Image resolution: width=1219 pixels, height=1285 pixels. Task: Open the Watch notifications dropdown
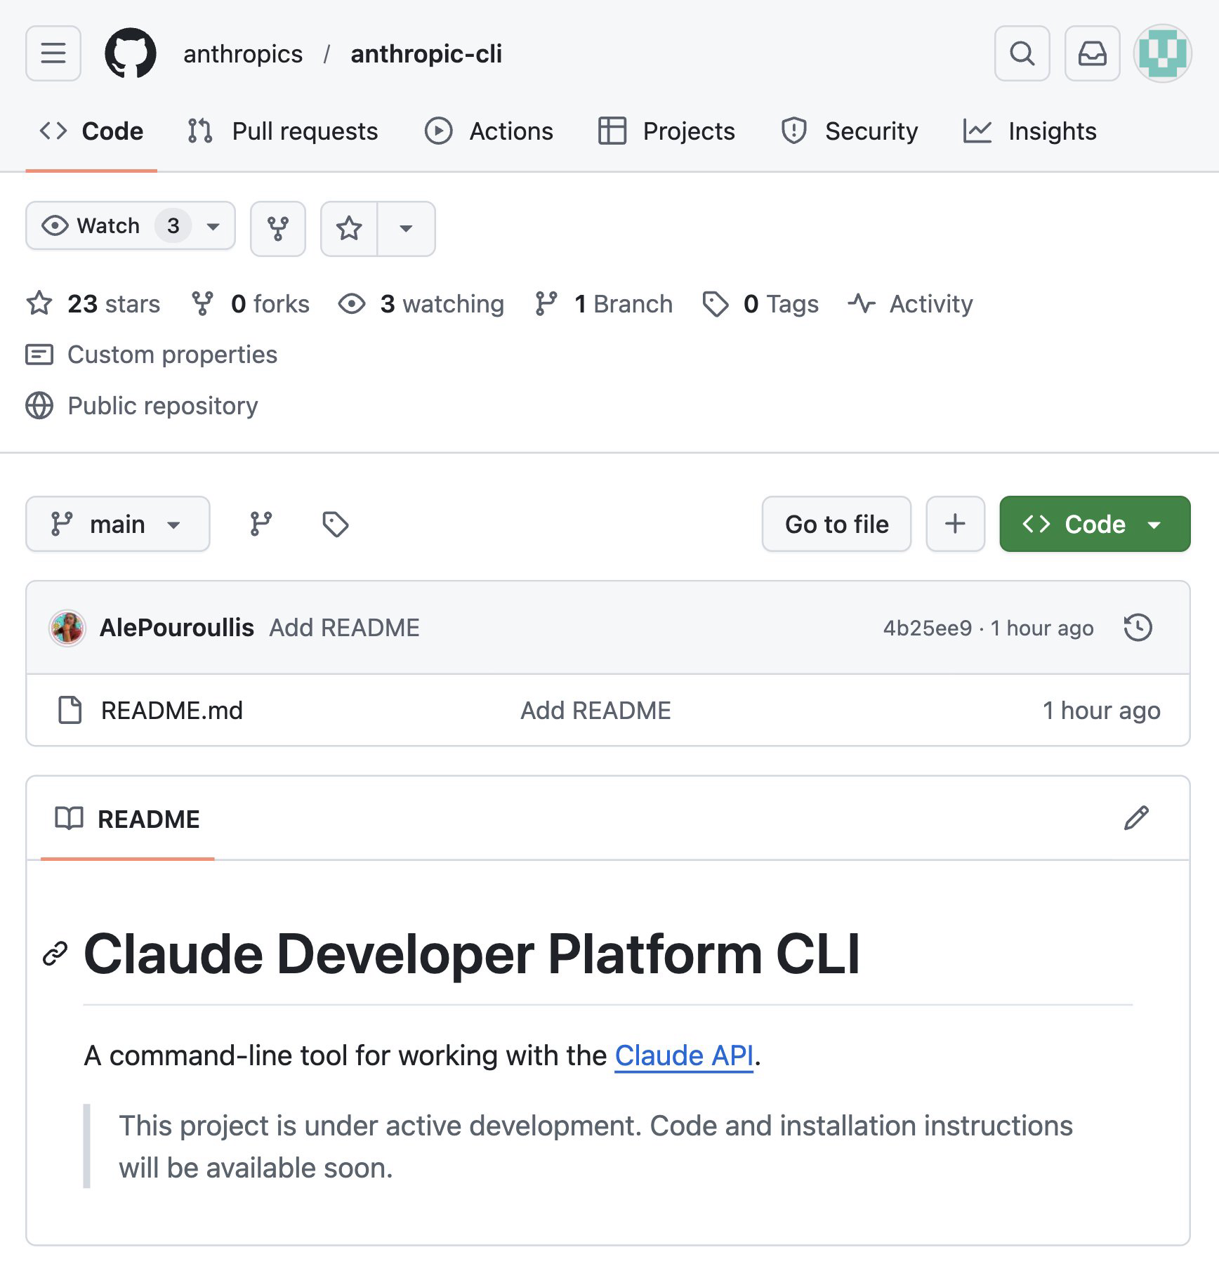tap(131, 225)
